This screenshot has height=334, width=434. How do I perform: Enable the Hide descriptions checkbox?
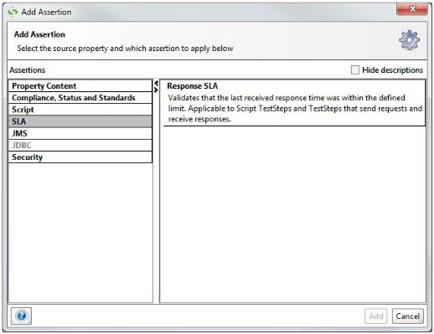point(354,69)
